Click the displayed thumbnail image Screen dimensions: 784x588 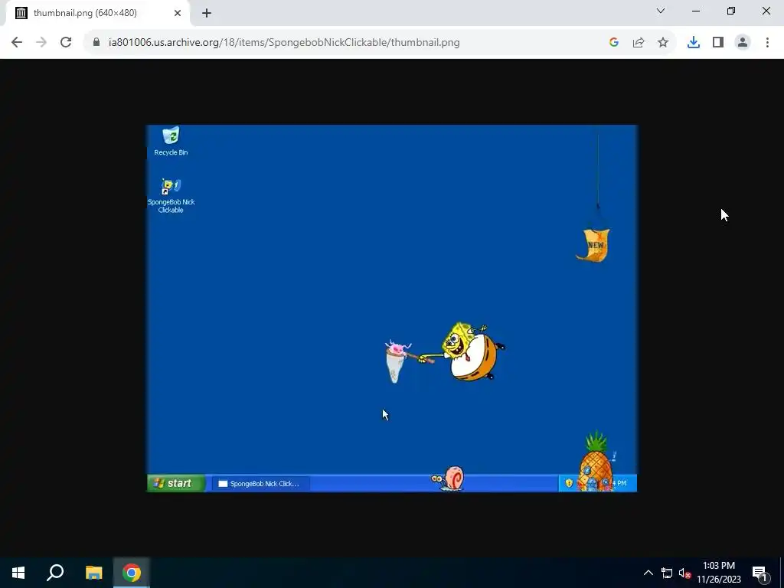click(392, 308)
